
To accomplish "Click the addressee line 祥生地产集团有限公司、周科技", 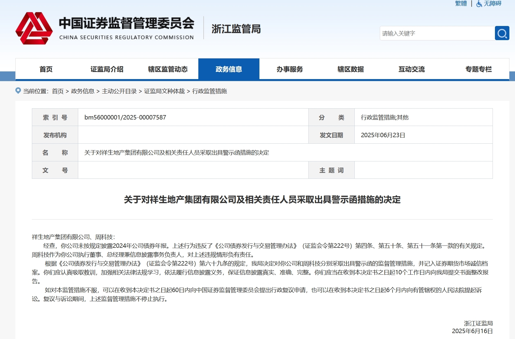I will pos(73,237).
